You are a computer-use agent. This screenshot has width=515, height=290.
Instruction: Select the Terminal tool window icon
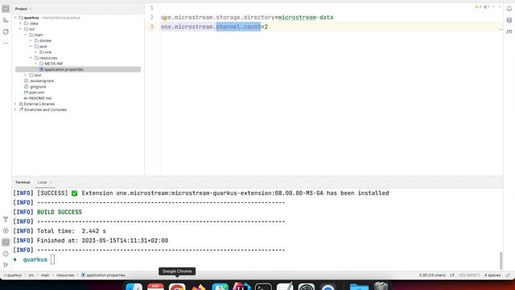(x=6, y=242)
